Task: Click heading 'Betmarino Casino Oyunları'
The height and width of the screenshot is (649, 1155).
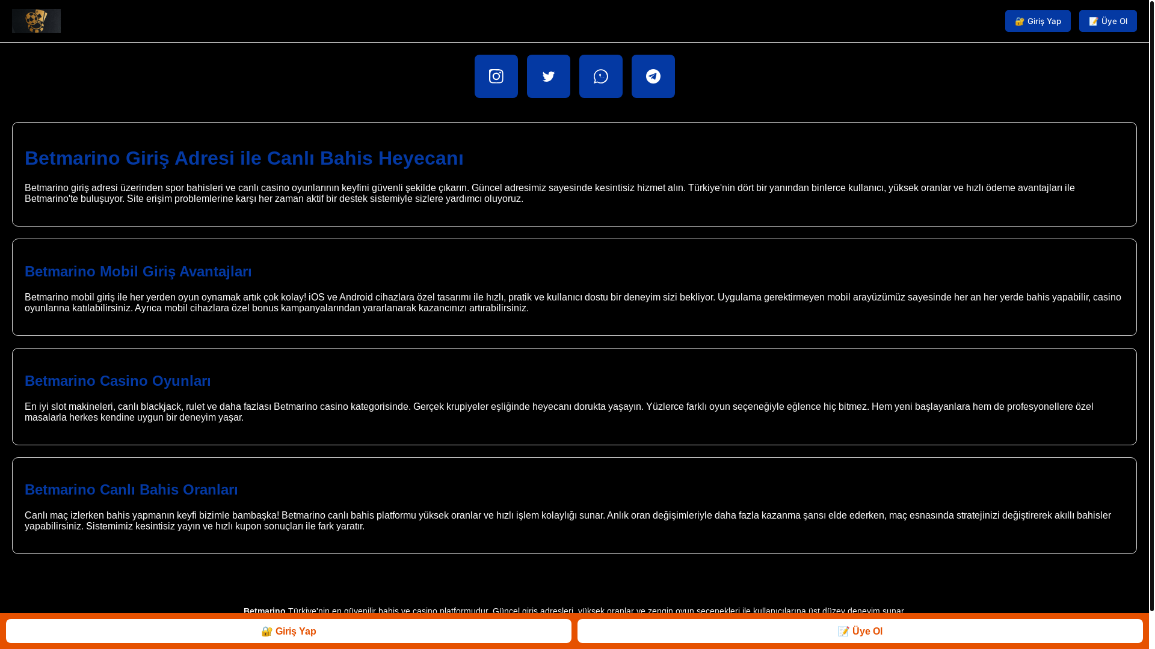Action: pyautogui.click(x=117, y=381)
